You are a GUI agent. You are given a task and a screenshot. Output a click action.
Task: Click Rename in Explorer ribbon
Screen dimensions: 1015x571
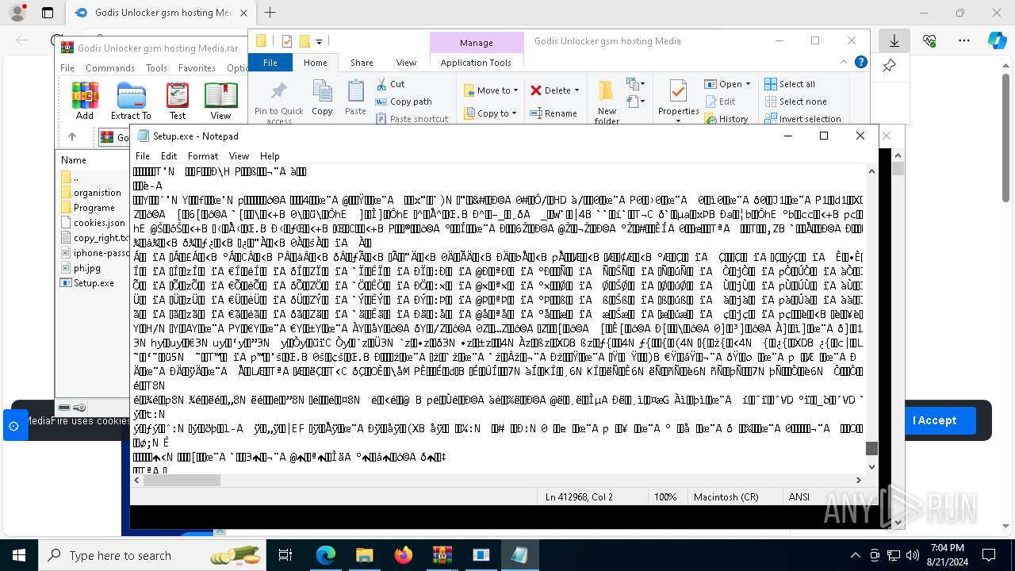553,113
